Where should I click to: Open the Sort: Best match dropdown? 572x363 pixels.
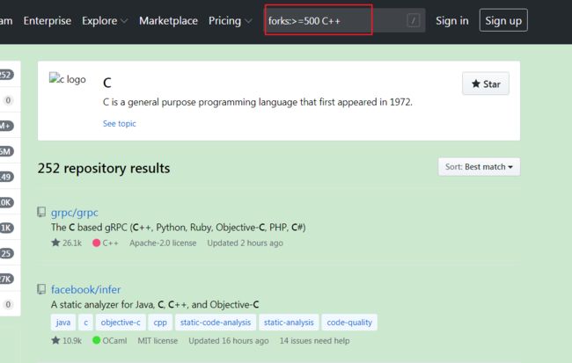coord(479,167)
